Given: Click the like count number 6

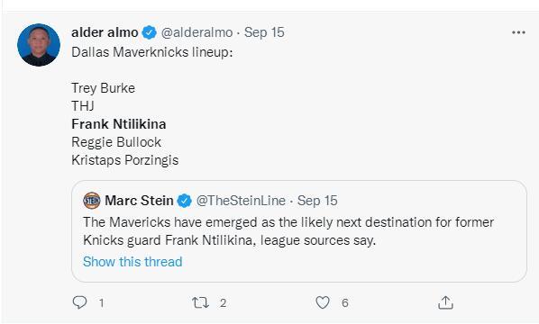Looking at the screenshot, I should 345,303.
